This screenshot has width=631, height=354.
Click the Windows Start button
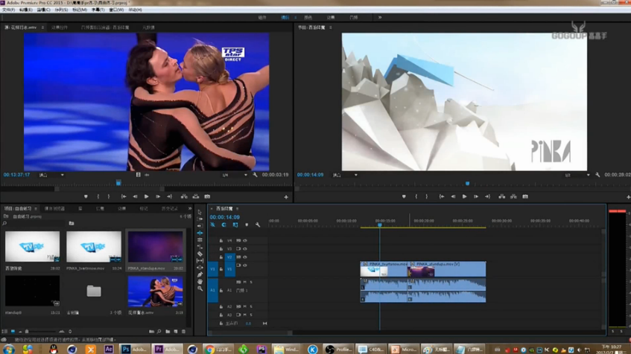tap(8, 350)
